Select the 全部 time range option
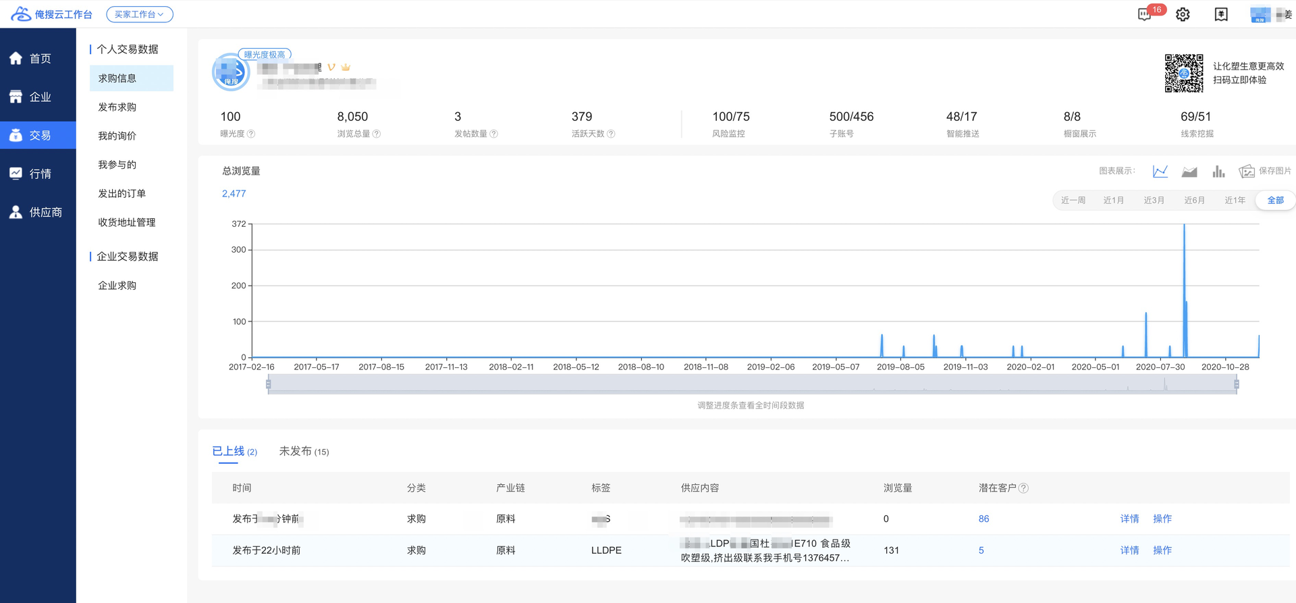This screenshot has height=603, width=1296. (x=1275, y=201)
